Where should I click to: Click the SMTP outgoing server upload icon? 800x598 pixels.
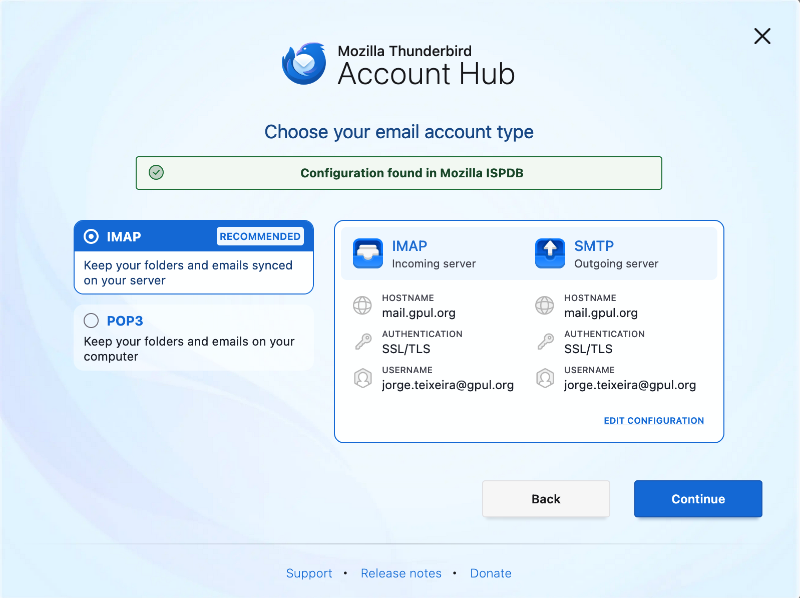coord(550,253)
